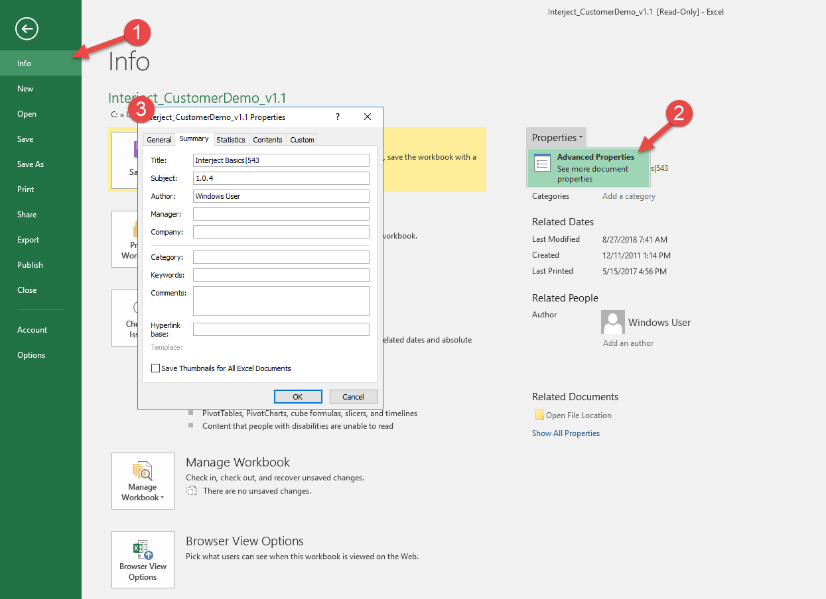
Task: Click the Show All Properties link
Action: point(566,433)
